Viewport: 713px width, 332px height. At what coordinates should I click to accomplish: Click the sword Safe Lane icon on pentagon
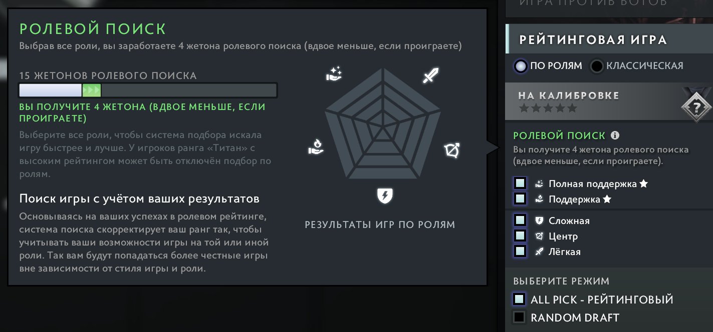pyautogui.click(x=431, y=75)
